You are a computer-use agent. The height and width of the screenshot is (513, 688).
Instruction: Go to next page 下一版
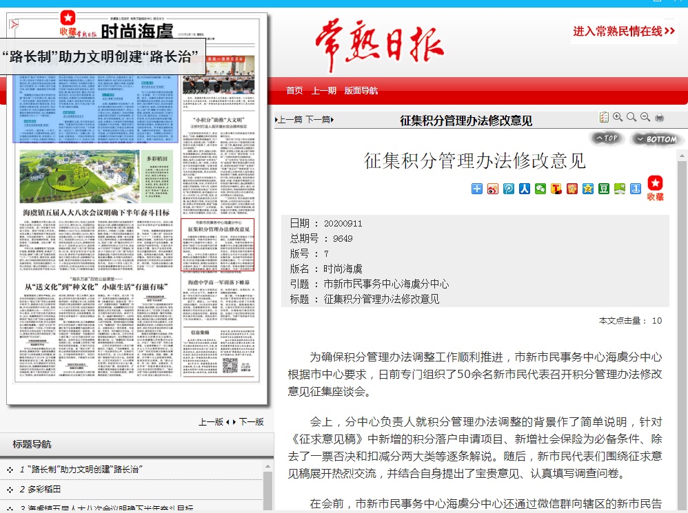click(250, 422)
